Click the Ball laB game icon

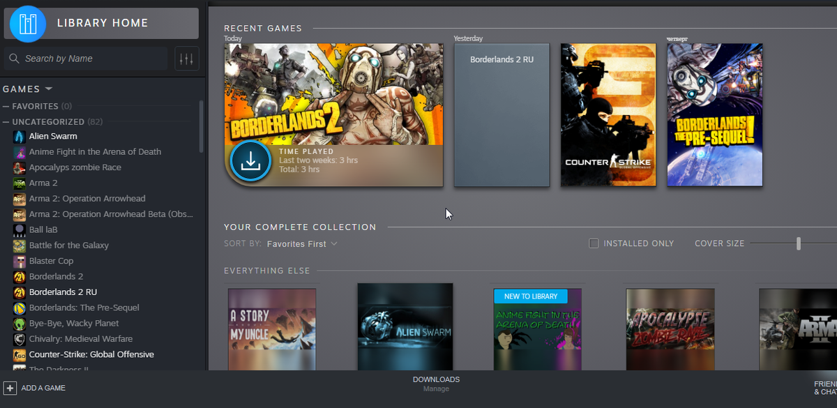coord(20,229)
